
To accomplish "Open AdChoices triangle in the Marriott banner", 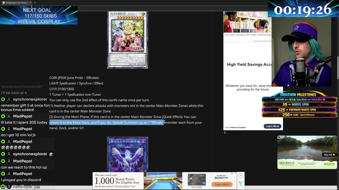I will (x=232, y=174).
